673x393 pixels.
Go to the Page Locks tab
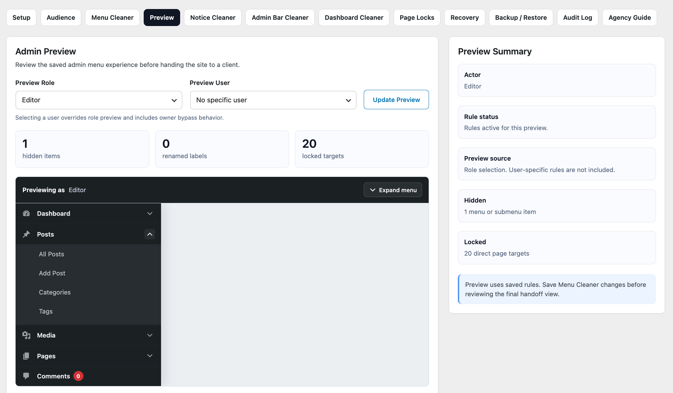click(x=417, y=17)
